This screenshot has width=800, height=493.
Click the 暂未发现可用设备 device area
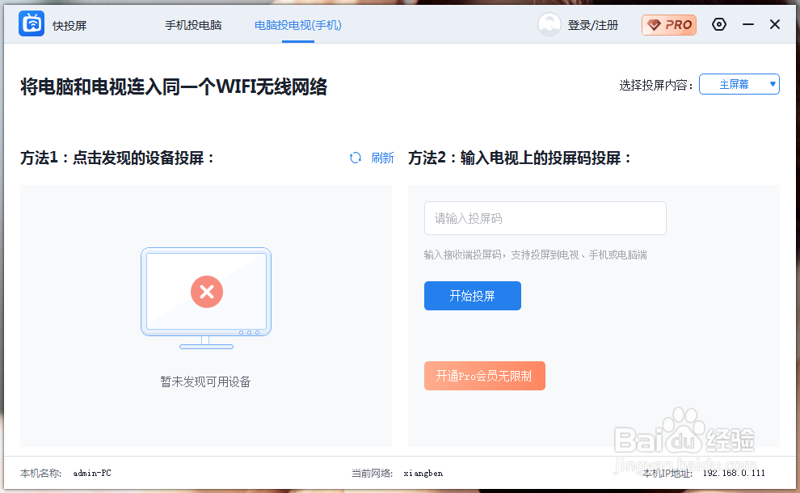(x=206, y=381)
